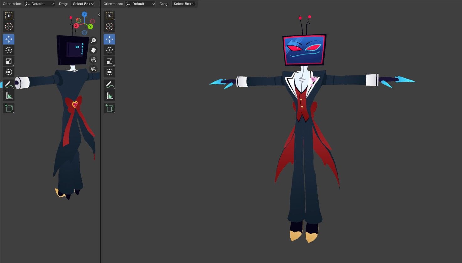Toggle camera view in the left viewport
The image size is (462, 263).
tap(93, 59)
